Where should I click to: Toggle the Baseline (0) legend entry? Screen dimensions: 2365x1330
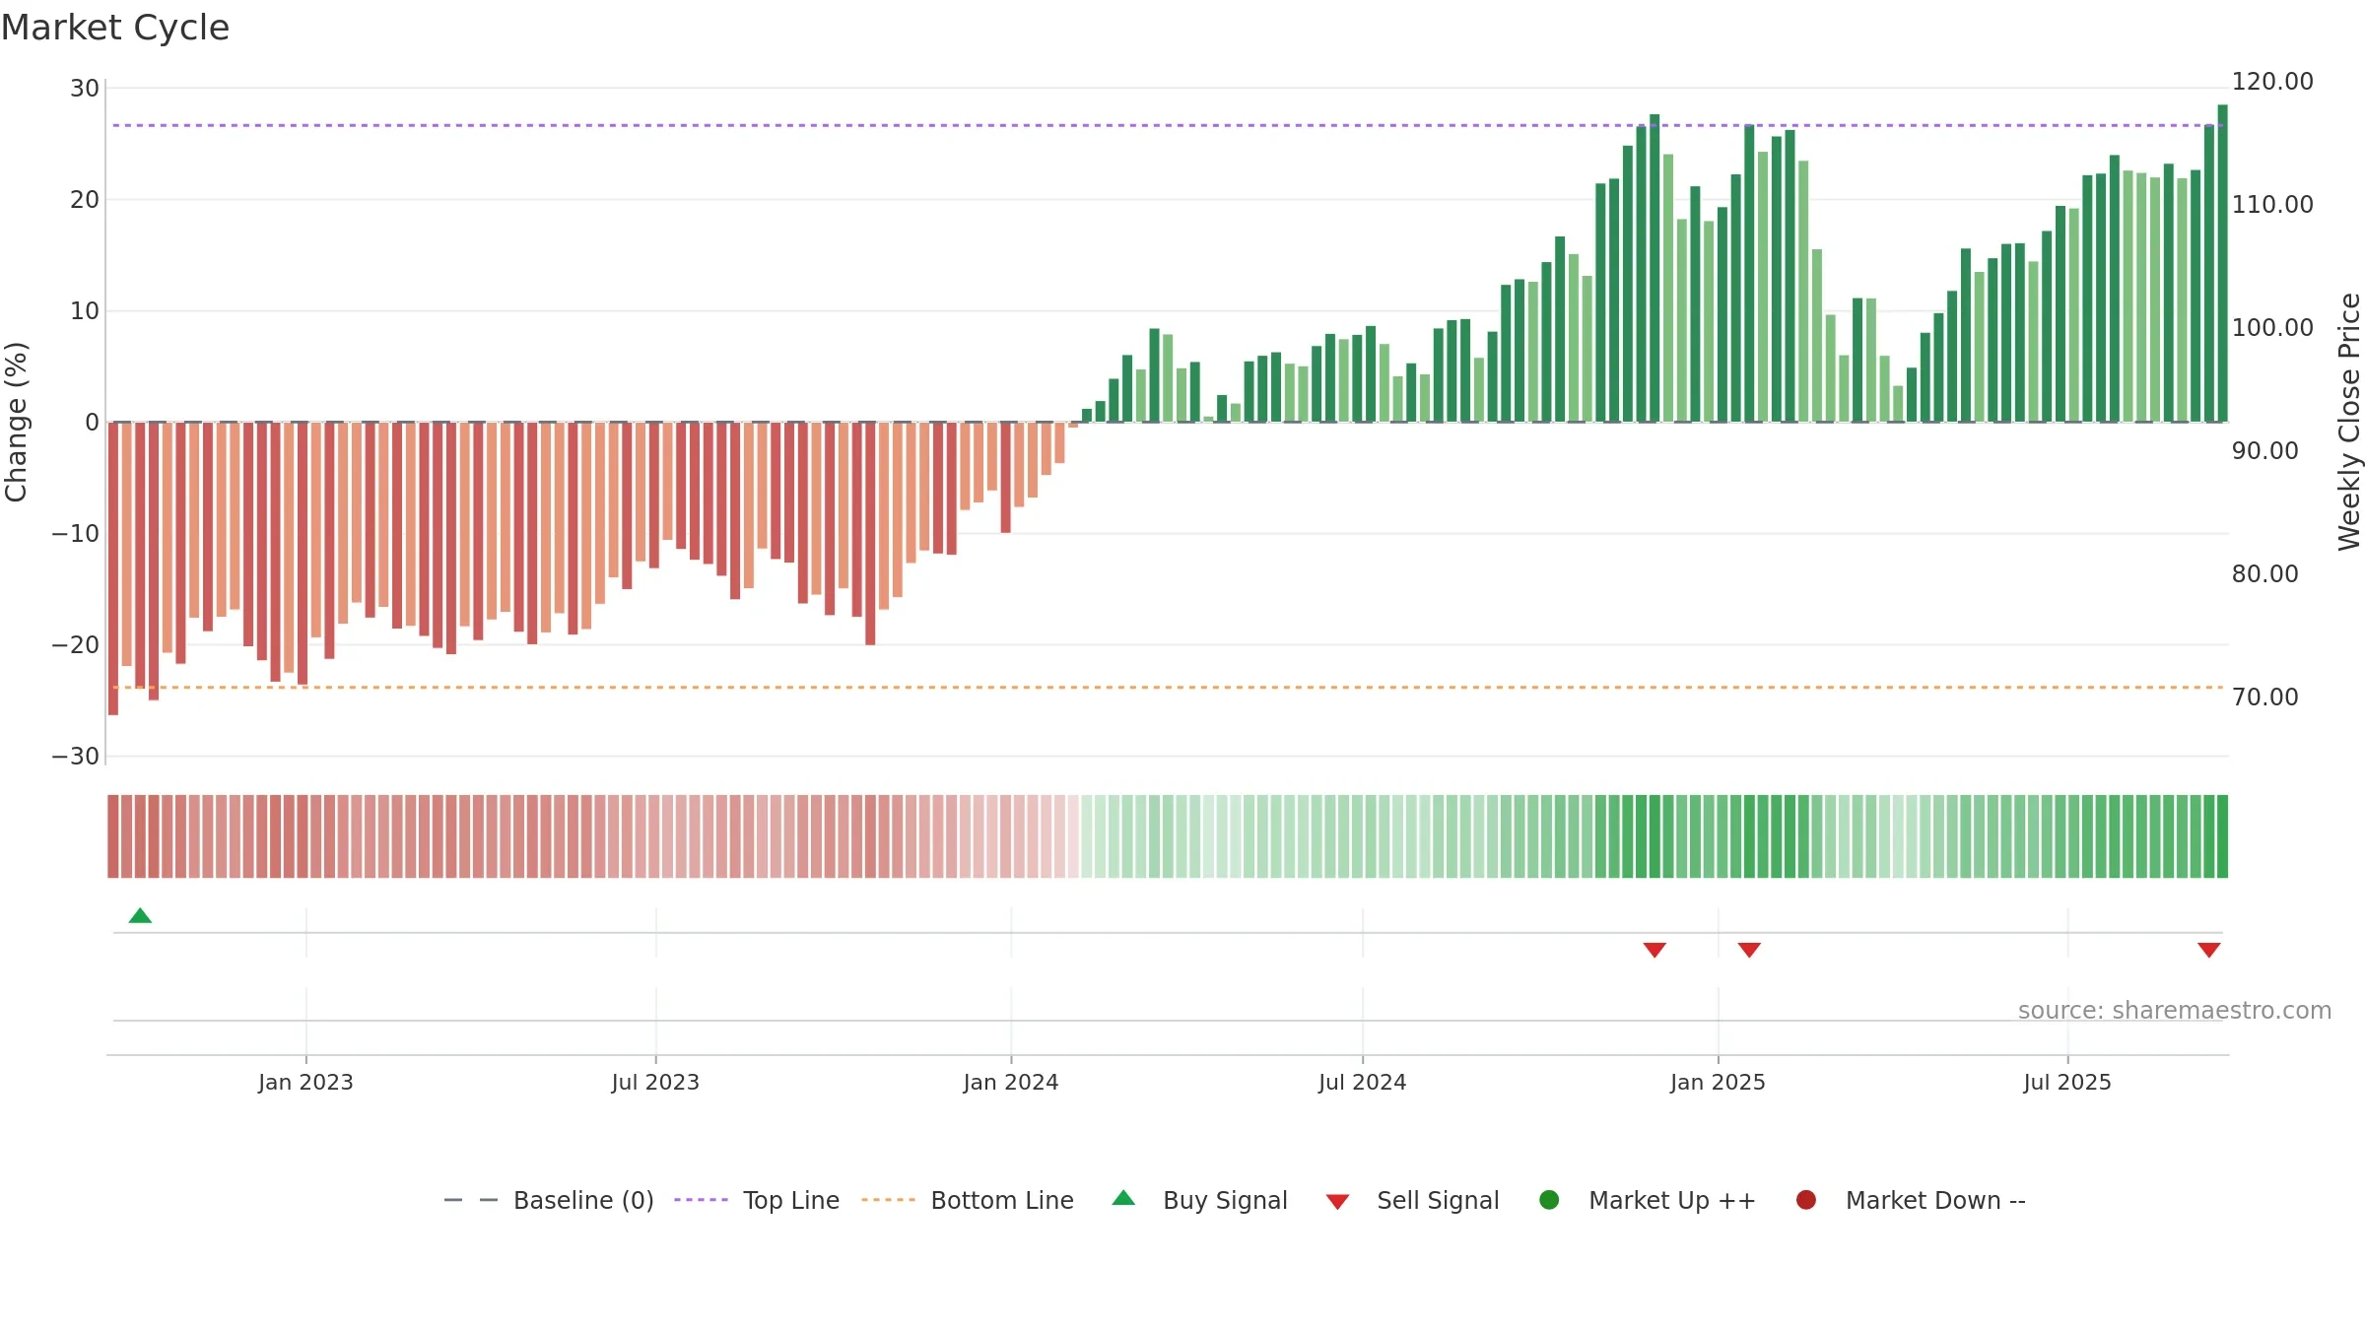click(x=549, y=1200)
